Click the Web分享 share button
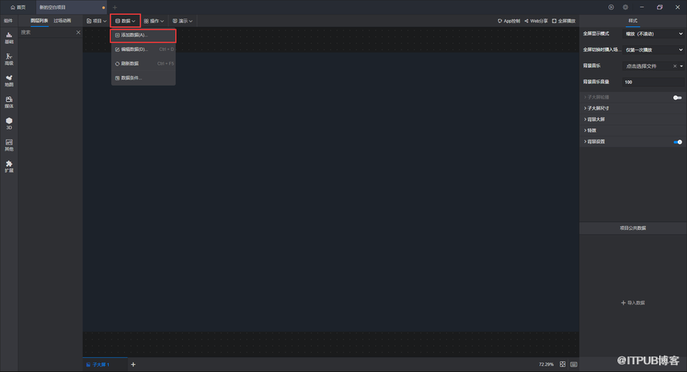687x372 pixels. click(x=536, y=21)
